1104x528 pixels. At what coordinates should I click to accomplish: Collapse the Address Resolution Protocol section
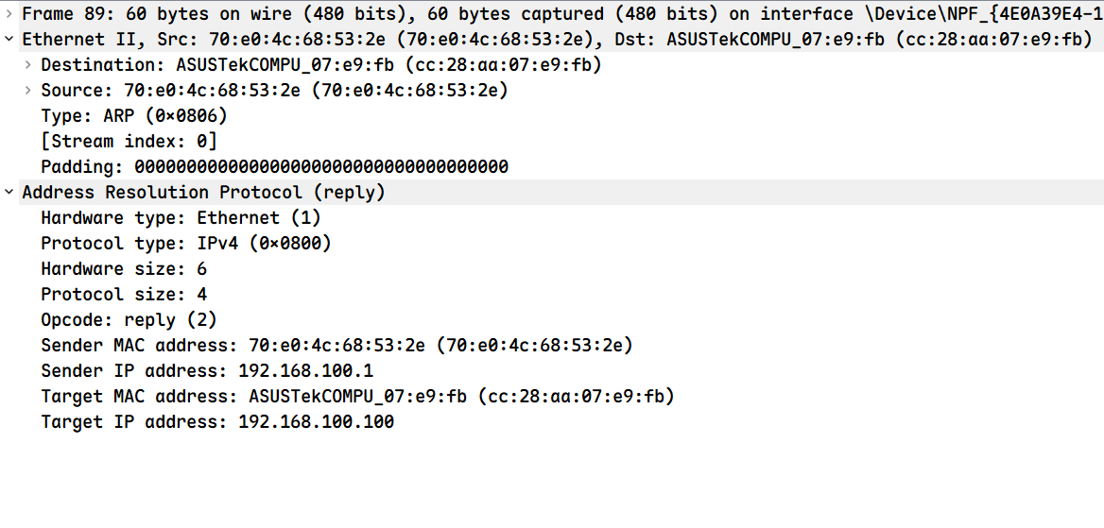point(9,192)
